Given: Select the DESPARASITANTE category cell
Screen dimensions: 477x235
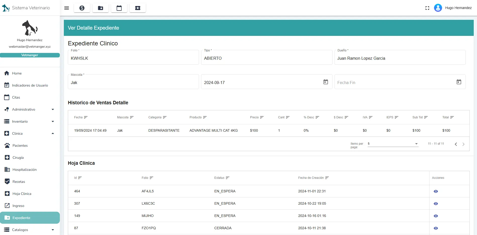Looking at the screenshot, I should 164,130.
